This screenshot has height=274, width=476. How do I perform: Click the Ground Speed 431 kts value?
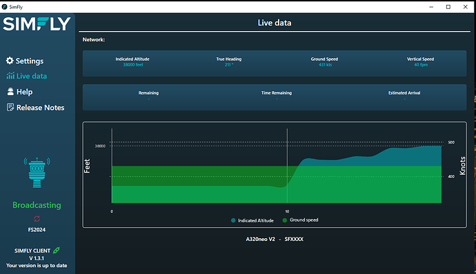(325, 65)
